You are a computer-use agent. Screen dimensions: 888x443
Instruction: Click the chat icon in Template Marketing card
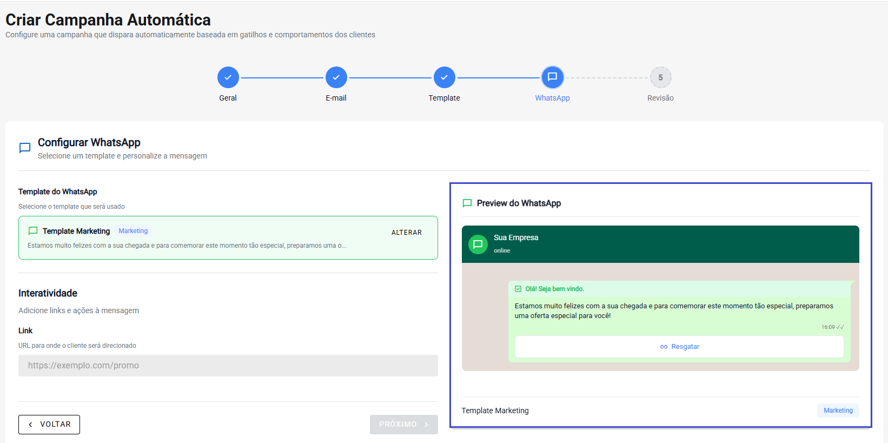coord(33,231)
